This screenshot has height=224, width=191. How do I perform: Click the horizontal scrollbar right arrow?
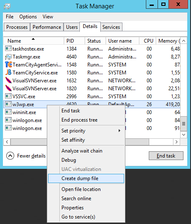(x=176, y=142)
